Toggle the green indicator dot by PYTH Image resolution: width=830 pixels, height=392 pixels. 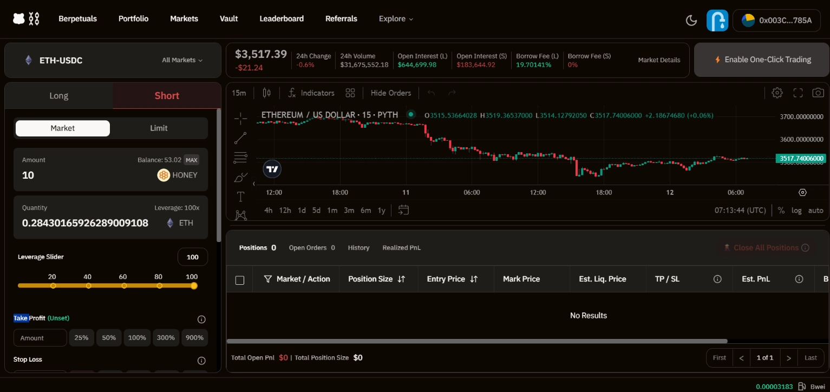[411, 114]
